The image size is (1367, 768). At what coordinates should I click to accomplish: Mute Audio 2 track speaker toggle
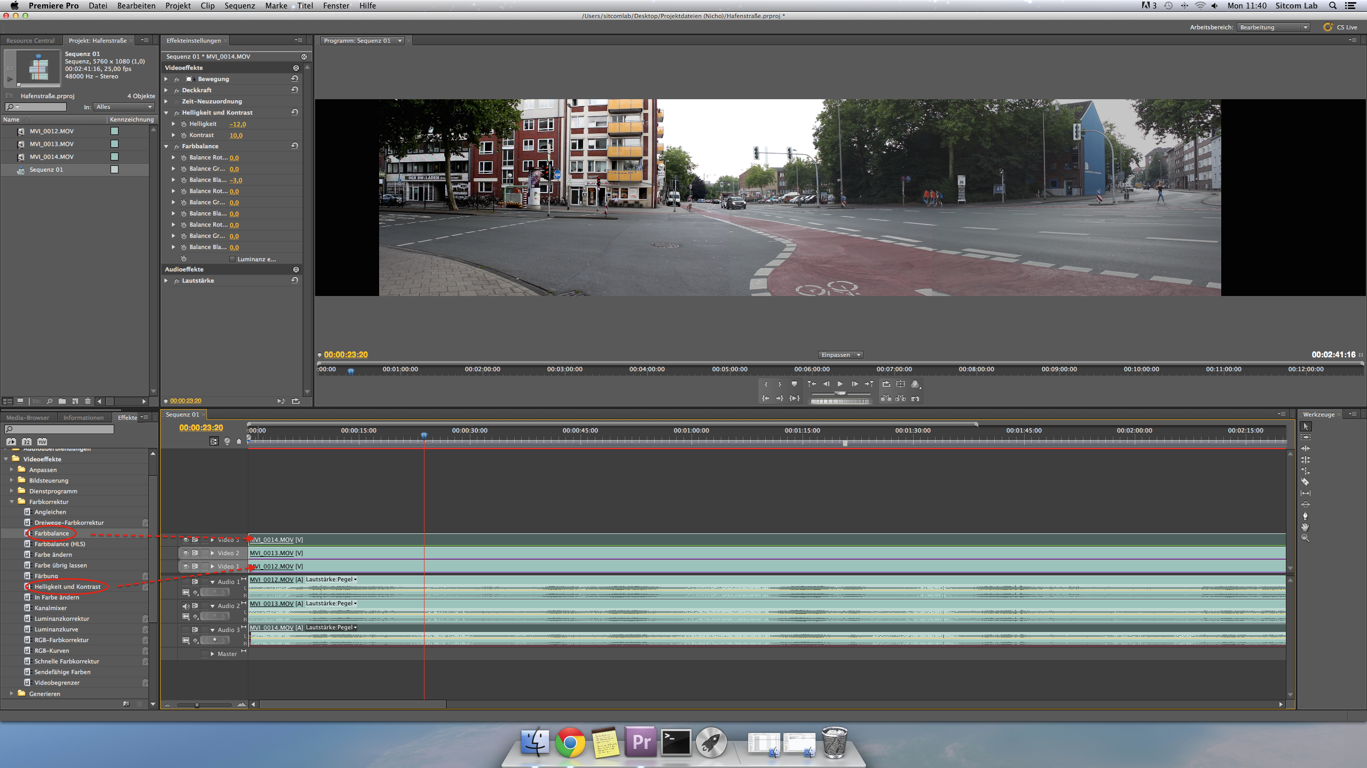click(186, 606)
